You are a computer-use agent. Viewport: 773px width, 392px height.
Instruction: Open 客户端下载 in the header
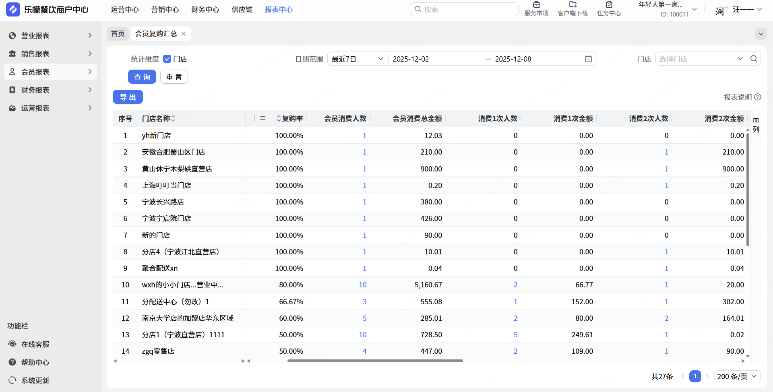click(x=573, y=9)
